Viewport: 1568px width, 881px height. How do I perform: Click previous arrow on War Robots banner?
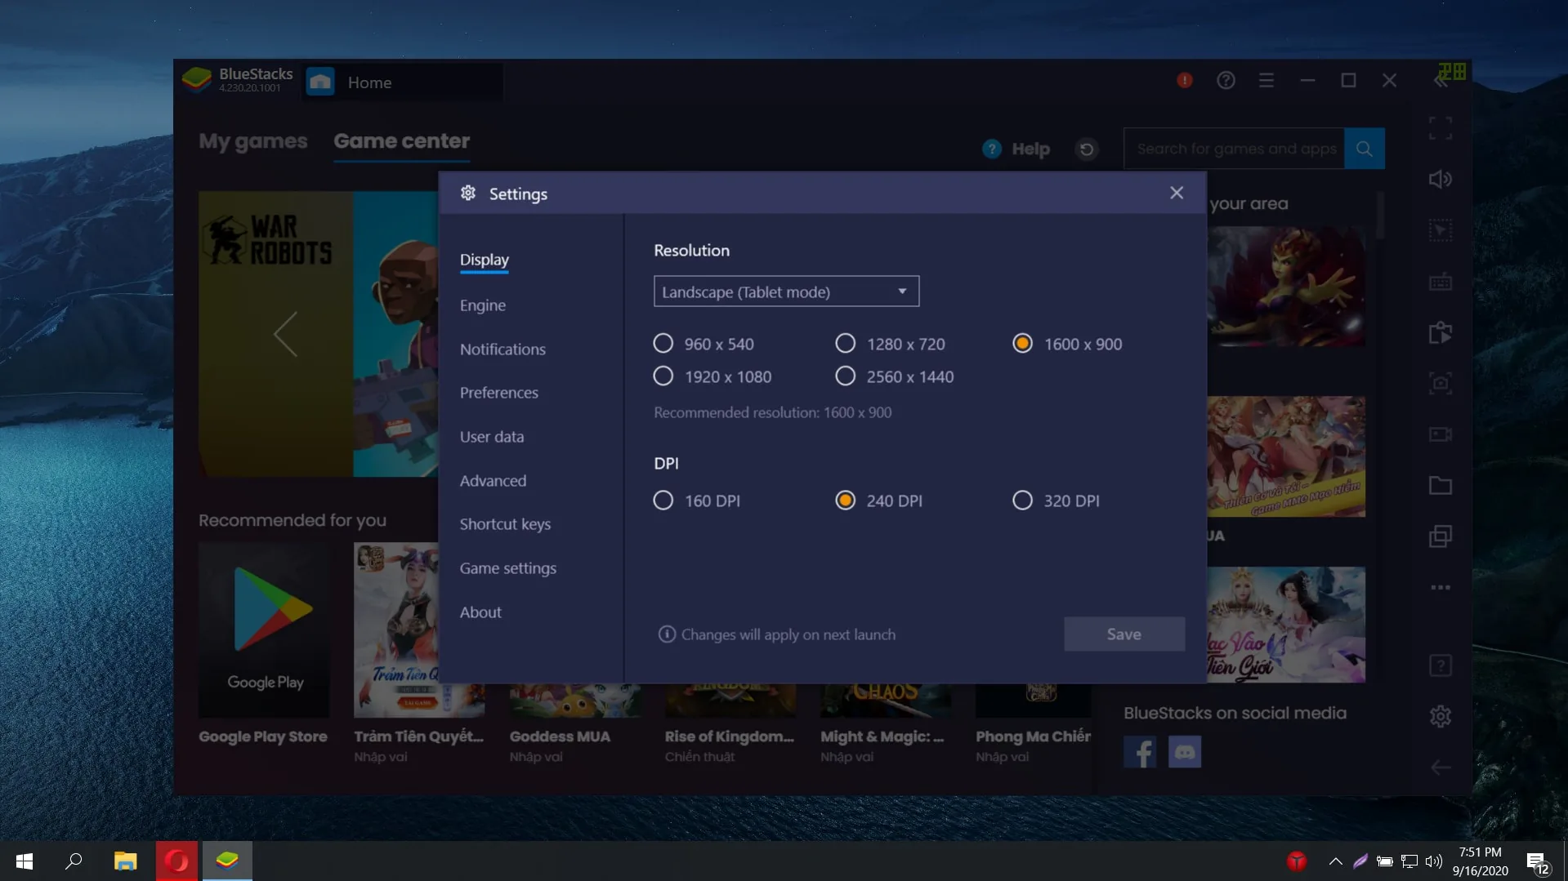284,334
